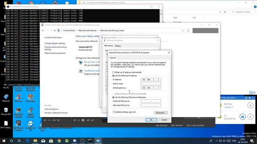Click the OK button in IPv4 Properties
This screenshot has height=144, width=257.
pyautogui.click(x=151, y=120)
